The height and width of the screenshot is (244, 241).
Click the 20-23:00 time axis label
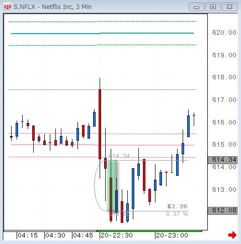(x=172, y=235)
